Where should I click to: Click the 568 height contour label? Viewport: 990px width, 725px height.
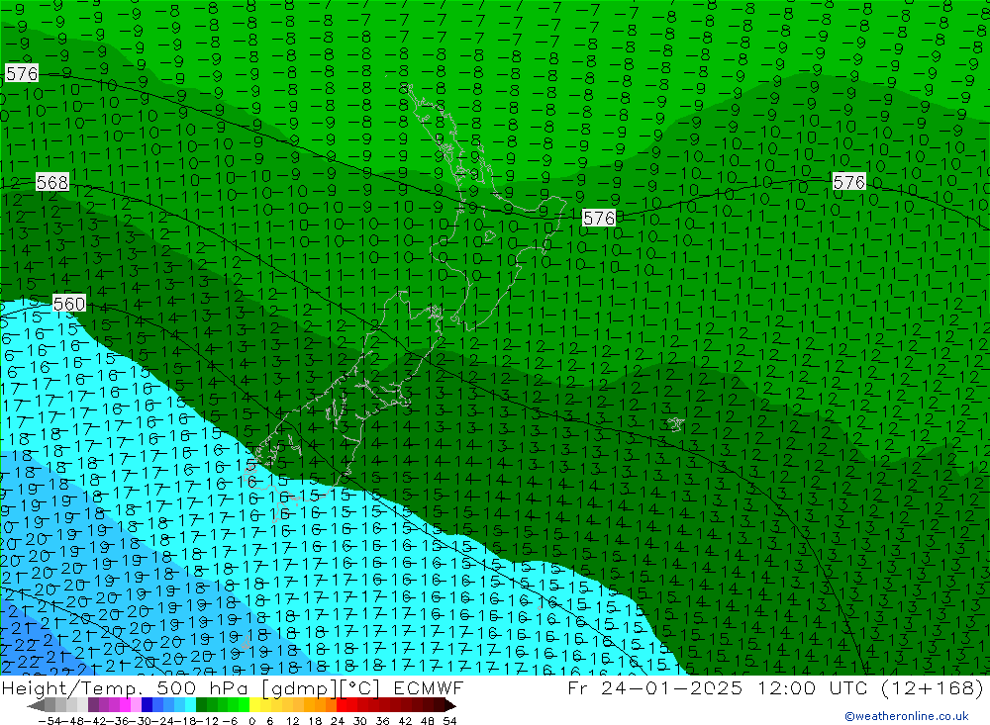pyautogui.click(x=51, y=182)
